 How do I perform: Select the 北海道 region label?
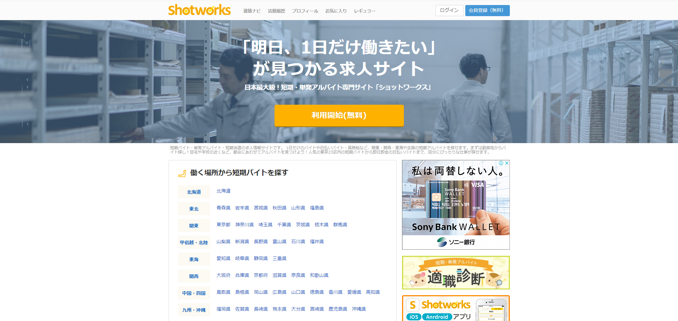194,192
